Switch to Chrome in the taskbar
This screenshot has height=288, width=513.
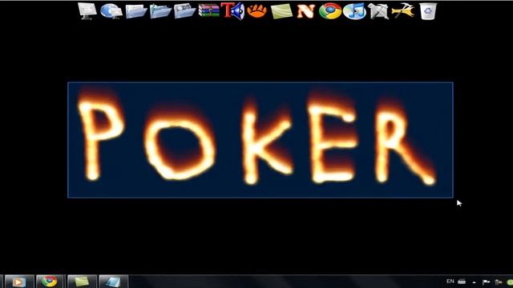click(x=49, y=282)
